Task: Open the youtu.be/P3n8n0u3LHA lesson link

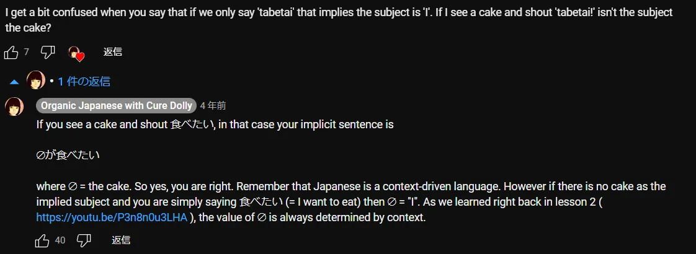Action: coord(112,217)
